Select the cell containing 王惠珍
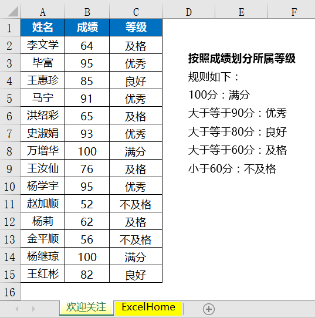This screenshot has width=315, height=318. (43, 80)
